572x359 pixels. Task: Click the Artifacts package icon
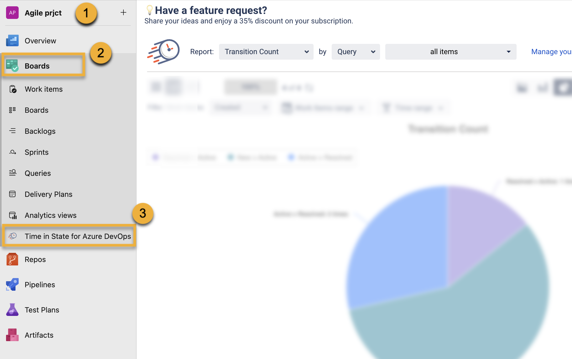[12, 335]
